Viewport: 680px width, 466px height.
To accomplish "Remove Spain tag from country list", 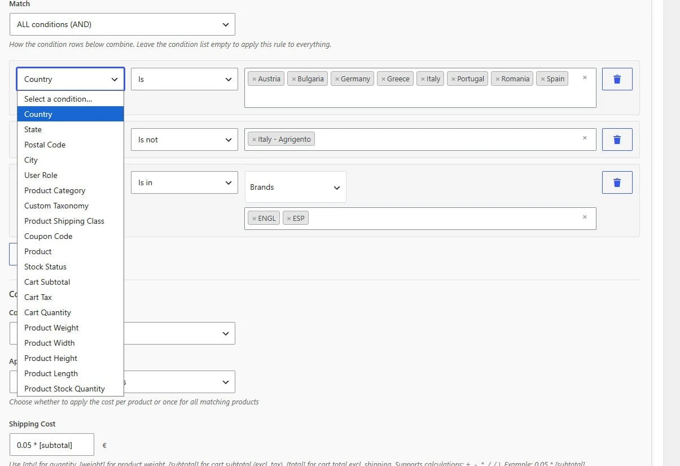I will click(542, 79).
